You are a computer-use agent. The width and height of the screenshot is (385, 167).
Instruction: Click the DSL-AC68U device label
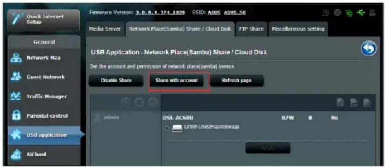[178, 118]
